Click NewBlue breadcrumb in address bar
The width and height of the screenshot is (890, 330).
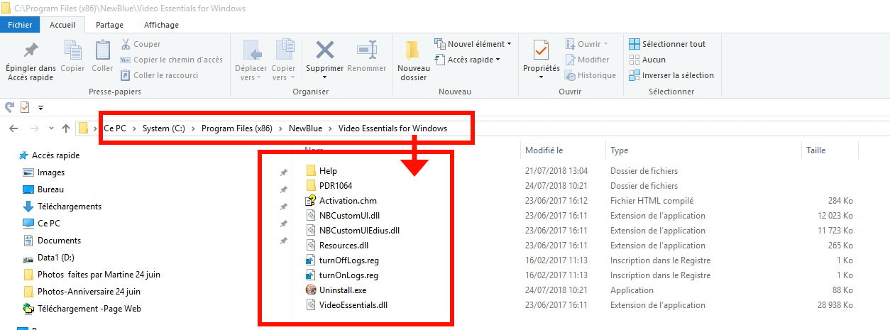point(305,128)
